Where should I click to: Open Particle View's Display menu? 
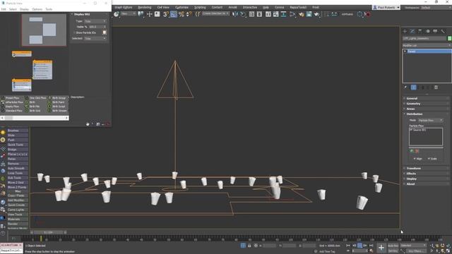tap(24, 9)
